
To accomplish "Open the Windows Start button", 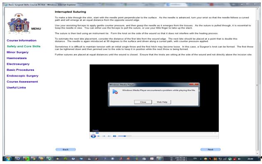I will [x=8, y=159].
